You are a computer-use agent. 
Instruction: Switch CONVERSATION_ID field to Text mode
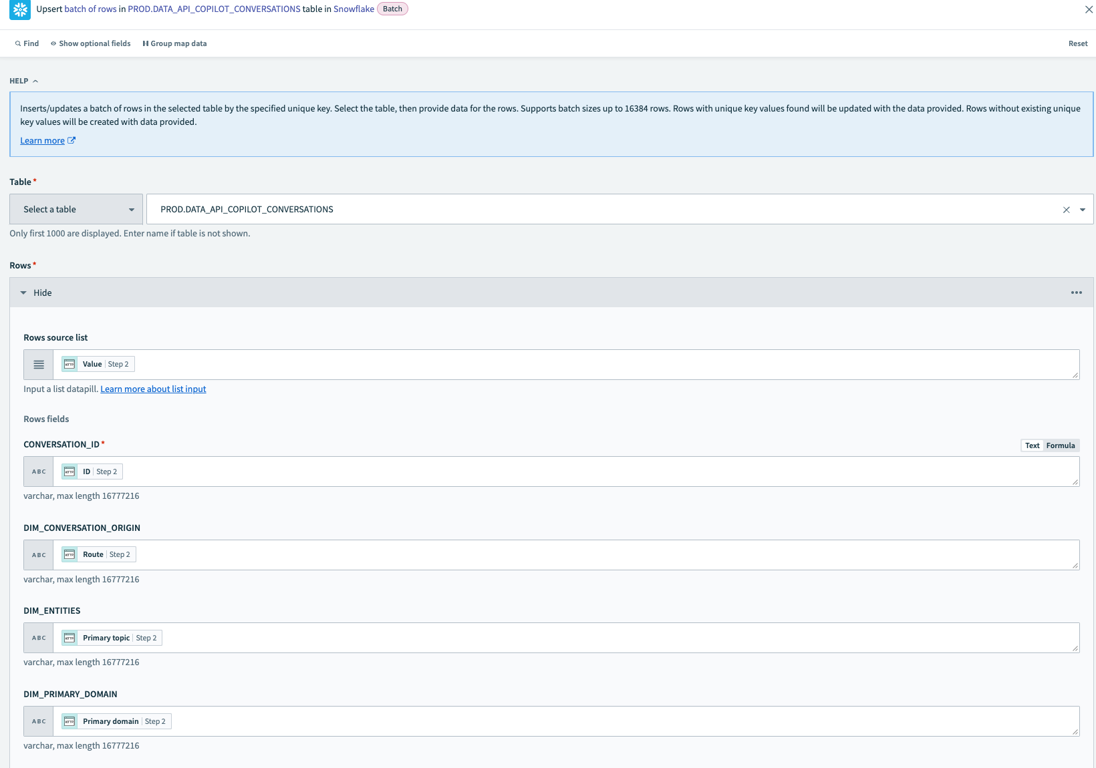click(x=1032, y=445)
